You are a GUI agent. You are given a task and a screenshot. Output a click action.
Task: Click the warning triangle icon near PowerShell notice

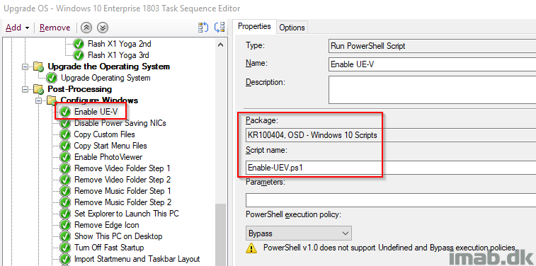point(251,248)
